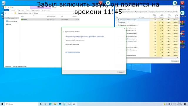Select This PC in the Explorer sidebar
Image resolution: width=188 pixels, height=106 pixels.
pos(12,21)
